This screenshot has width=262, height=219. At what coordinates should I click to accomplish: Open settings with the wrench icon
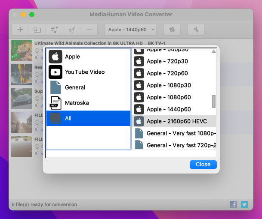tap(196, 30)
